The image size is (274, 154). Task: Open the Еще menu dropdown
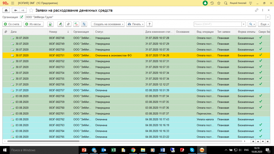(x=264, y=24)
